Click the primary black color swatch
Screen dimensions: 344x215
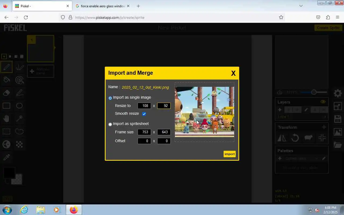[9, 173]
